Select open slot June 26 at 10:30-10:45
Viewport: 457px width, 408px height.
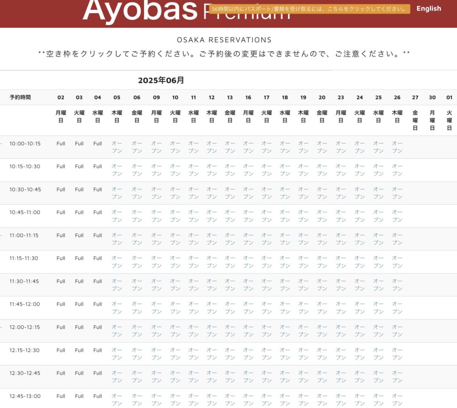[x=397, y=193]
